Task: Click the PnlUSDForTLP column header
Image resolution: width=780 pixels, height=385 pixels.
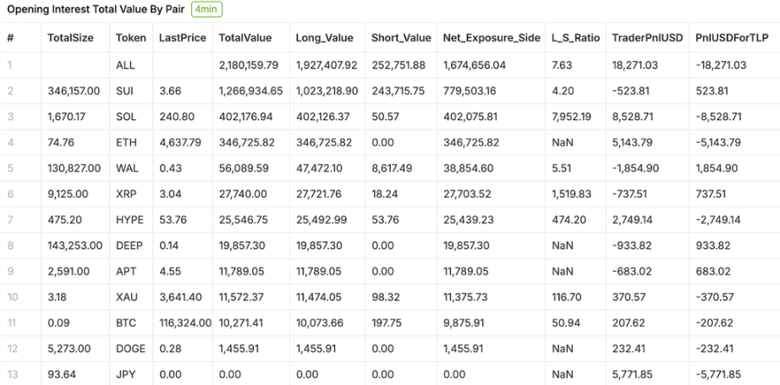Action: pyautogui.click(x=732, y=38)
